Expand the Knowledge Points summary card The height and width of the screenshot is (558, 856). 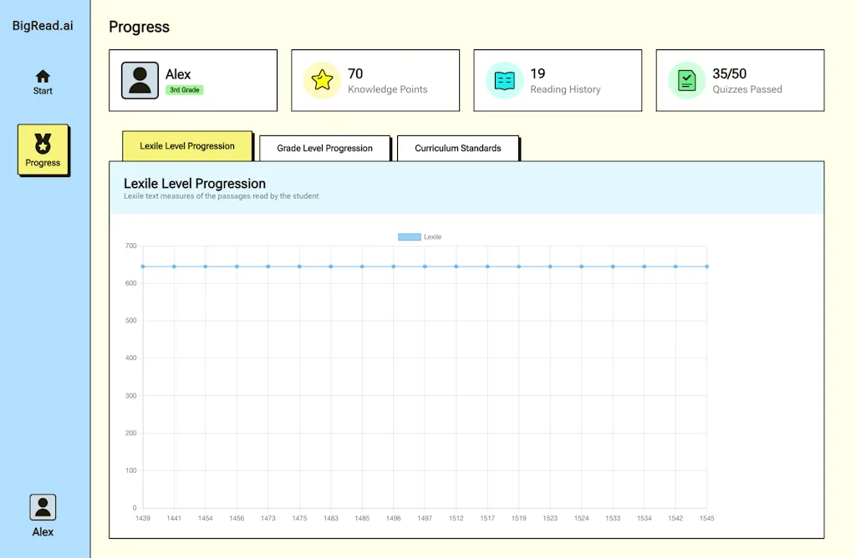pos(374,79)
